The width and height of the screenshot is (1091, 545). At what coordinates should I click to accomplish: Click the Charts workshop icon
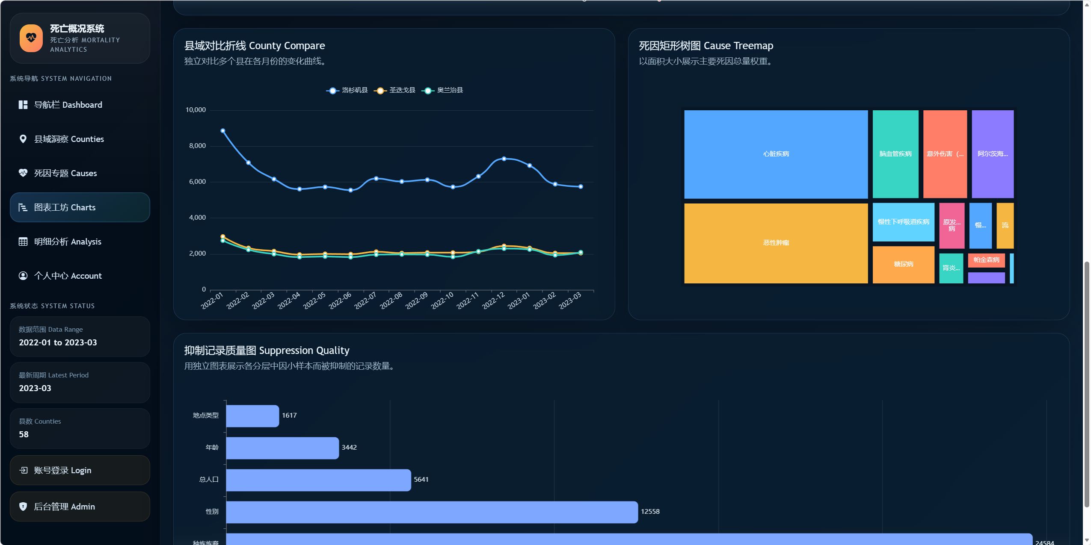coord(23,207)
